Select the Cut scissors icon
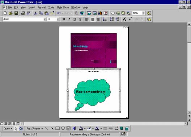The width and height of the screenshot is (191, 137). (x=35, y=13)
